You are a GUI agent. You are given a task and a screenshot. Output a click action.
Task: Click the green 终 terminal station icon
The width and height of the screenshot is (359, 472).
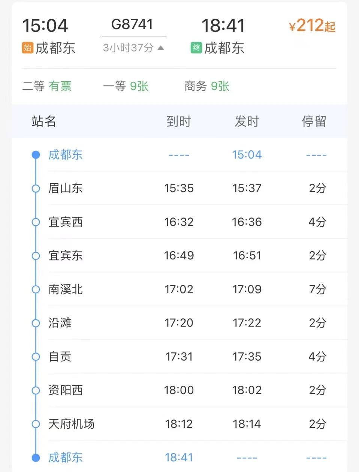tap(196, 48)
